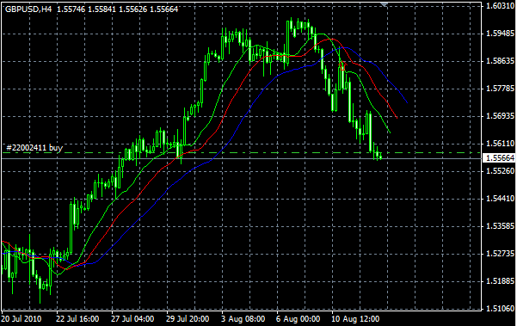Screen dimensions: 517x326
Task: Click the 1.53585 price axis label
Action: [500, 226]
